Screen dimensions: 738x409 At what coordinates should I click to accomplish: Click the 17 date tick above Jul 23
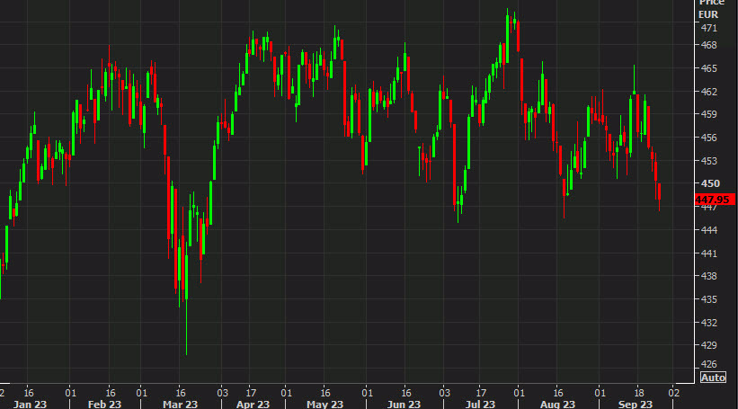click(x=481, y=392)
